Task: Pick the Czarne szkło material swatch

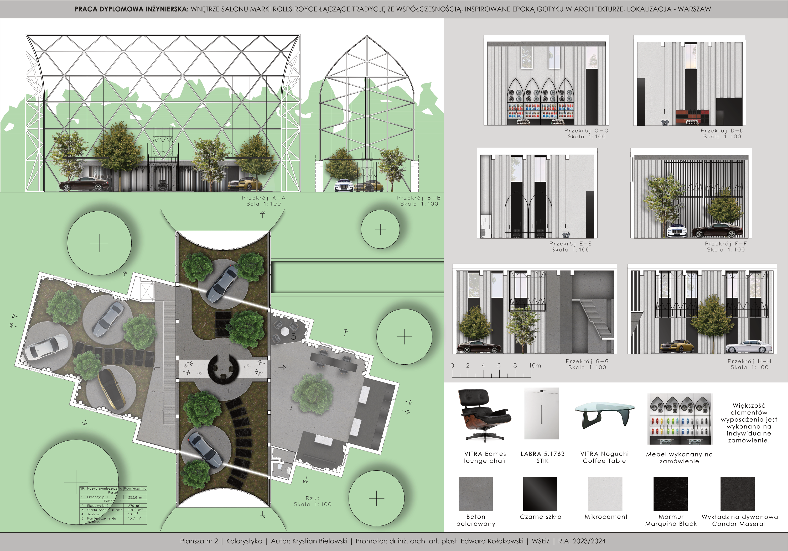Action: 540,493
